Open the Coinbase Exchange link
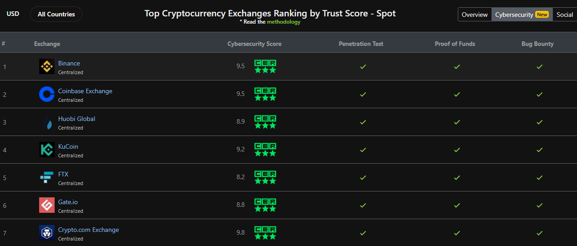 click(x=85, y=91)
